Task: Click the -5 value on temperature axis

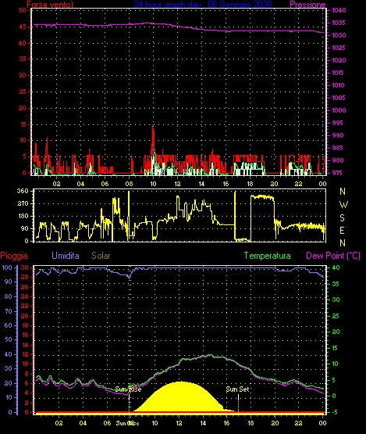Action: point(335,412)
